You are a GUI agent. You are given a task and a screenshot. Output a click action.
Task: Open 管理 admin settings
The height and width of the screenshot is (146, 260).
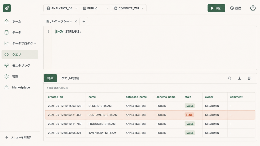(x=20, y=77)
